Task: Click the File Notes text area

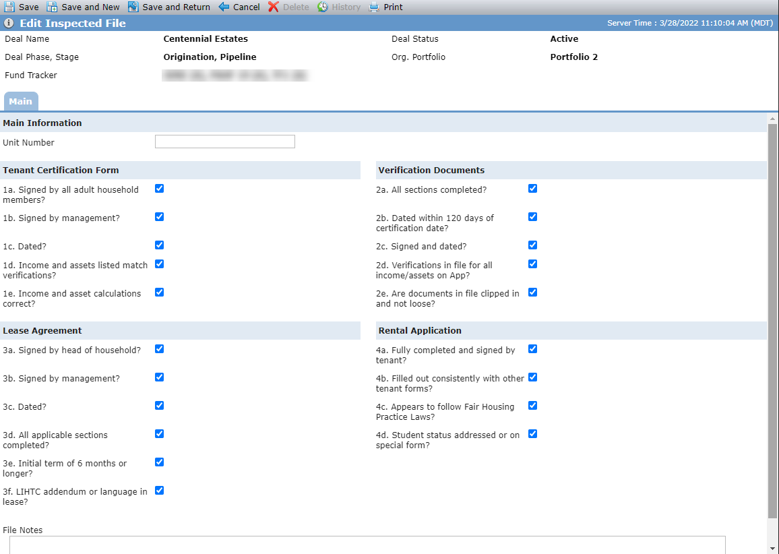Action: coord(368,545)
